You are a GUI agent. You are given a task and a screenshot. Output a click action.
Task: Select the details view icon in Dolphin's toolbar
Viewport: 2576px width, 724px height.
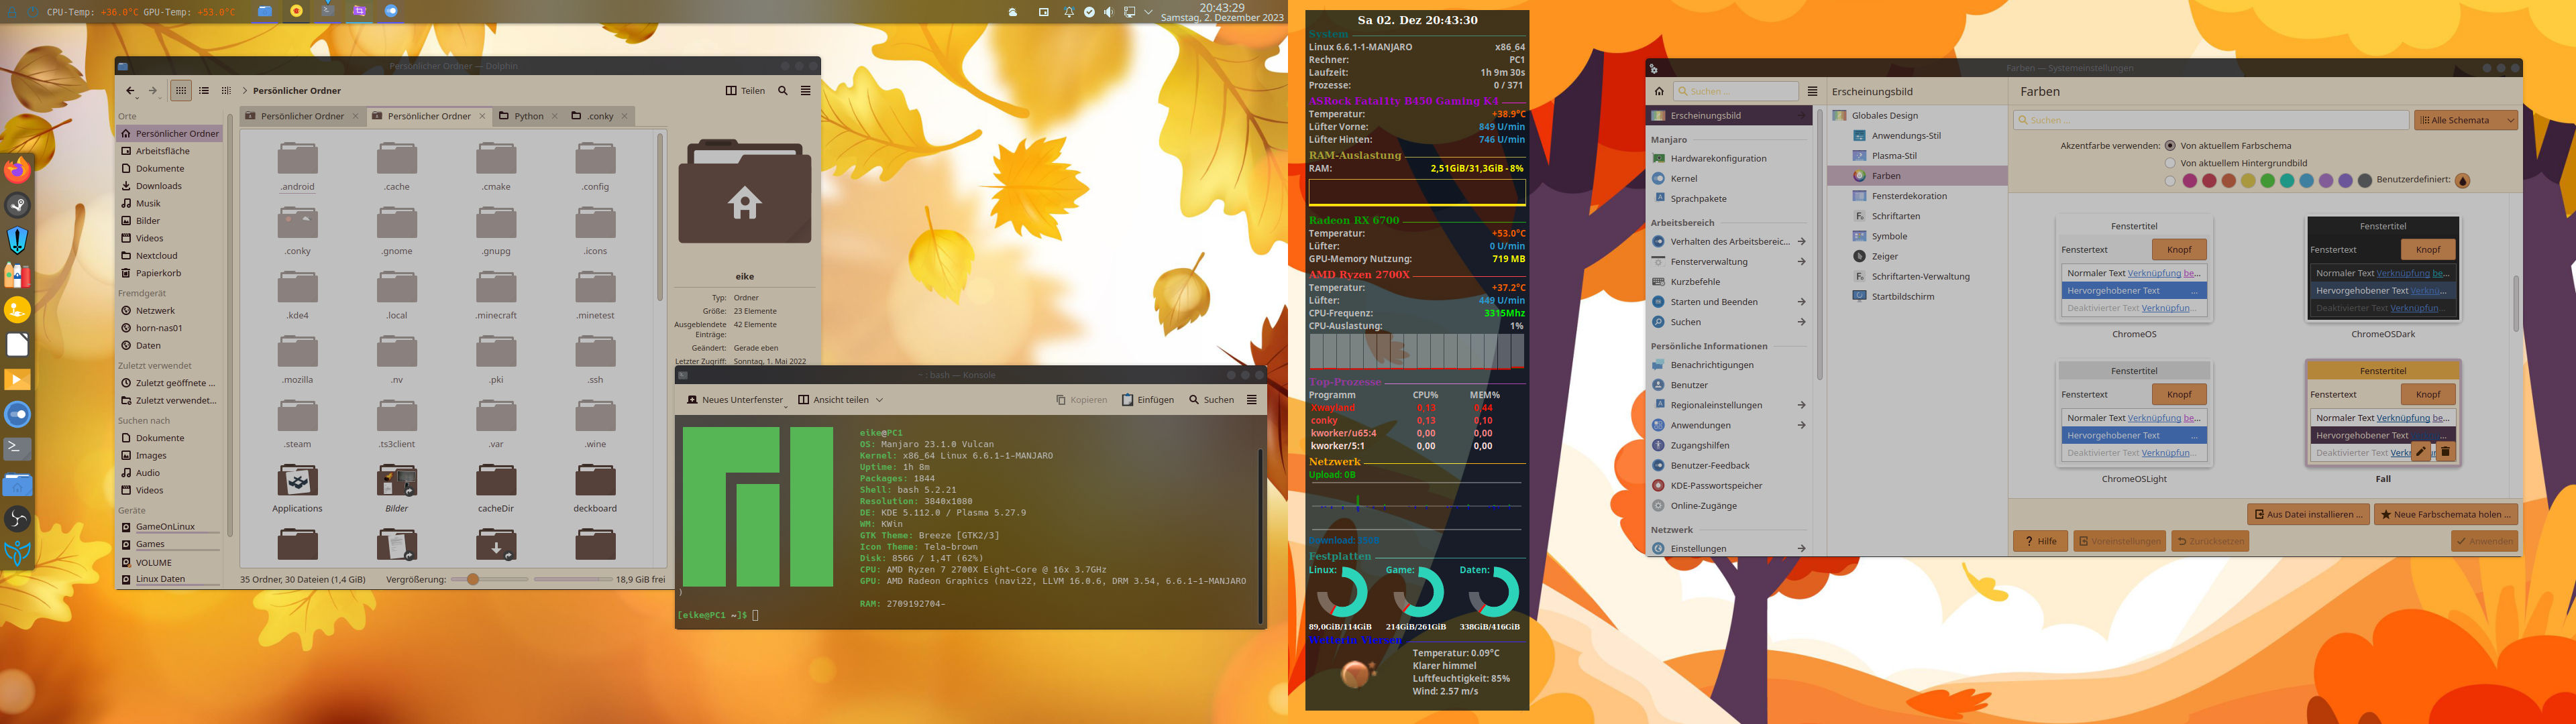click(204, 90)
